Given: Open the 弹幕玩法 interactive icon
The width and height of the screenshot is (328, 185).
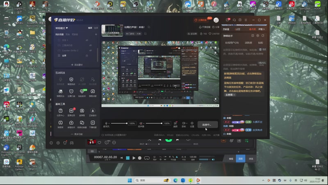Looking at the screenshot, I should point(60,91).
